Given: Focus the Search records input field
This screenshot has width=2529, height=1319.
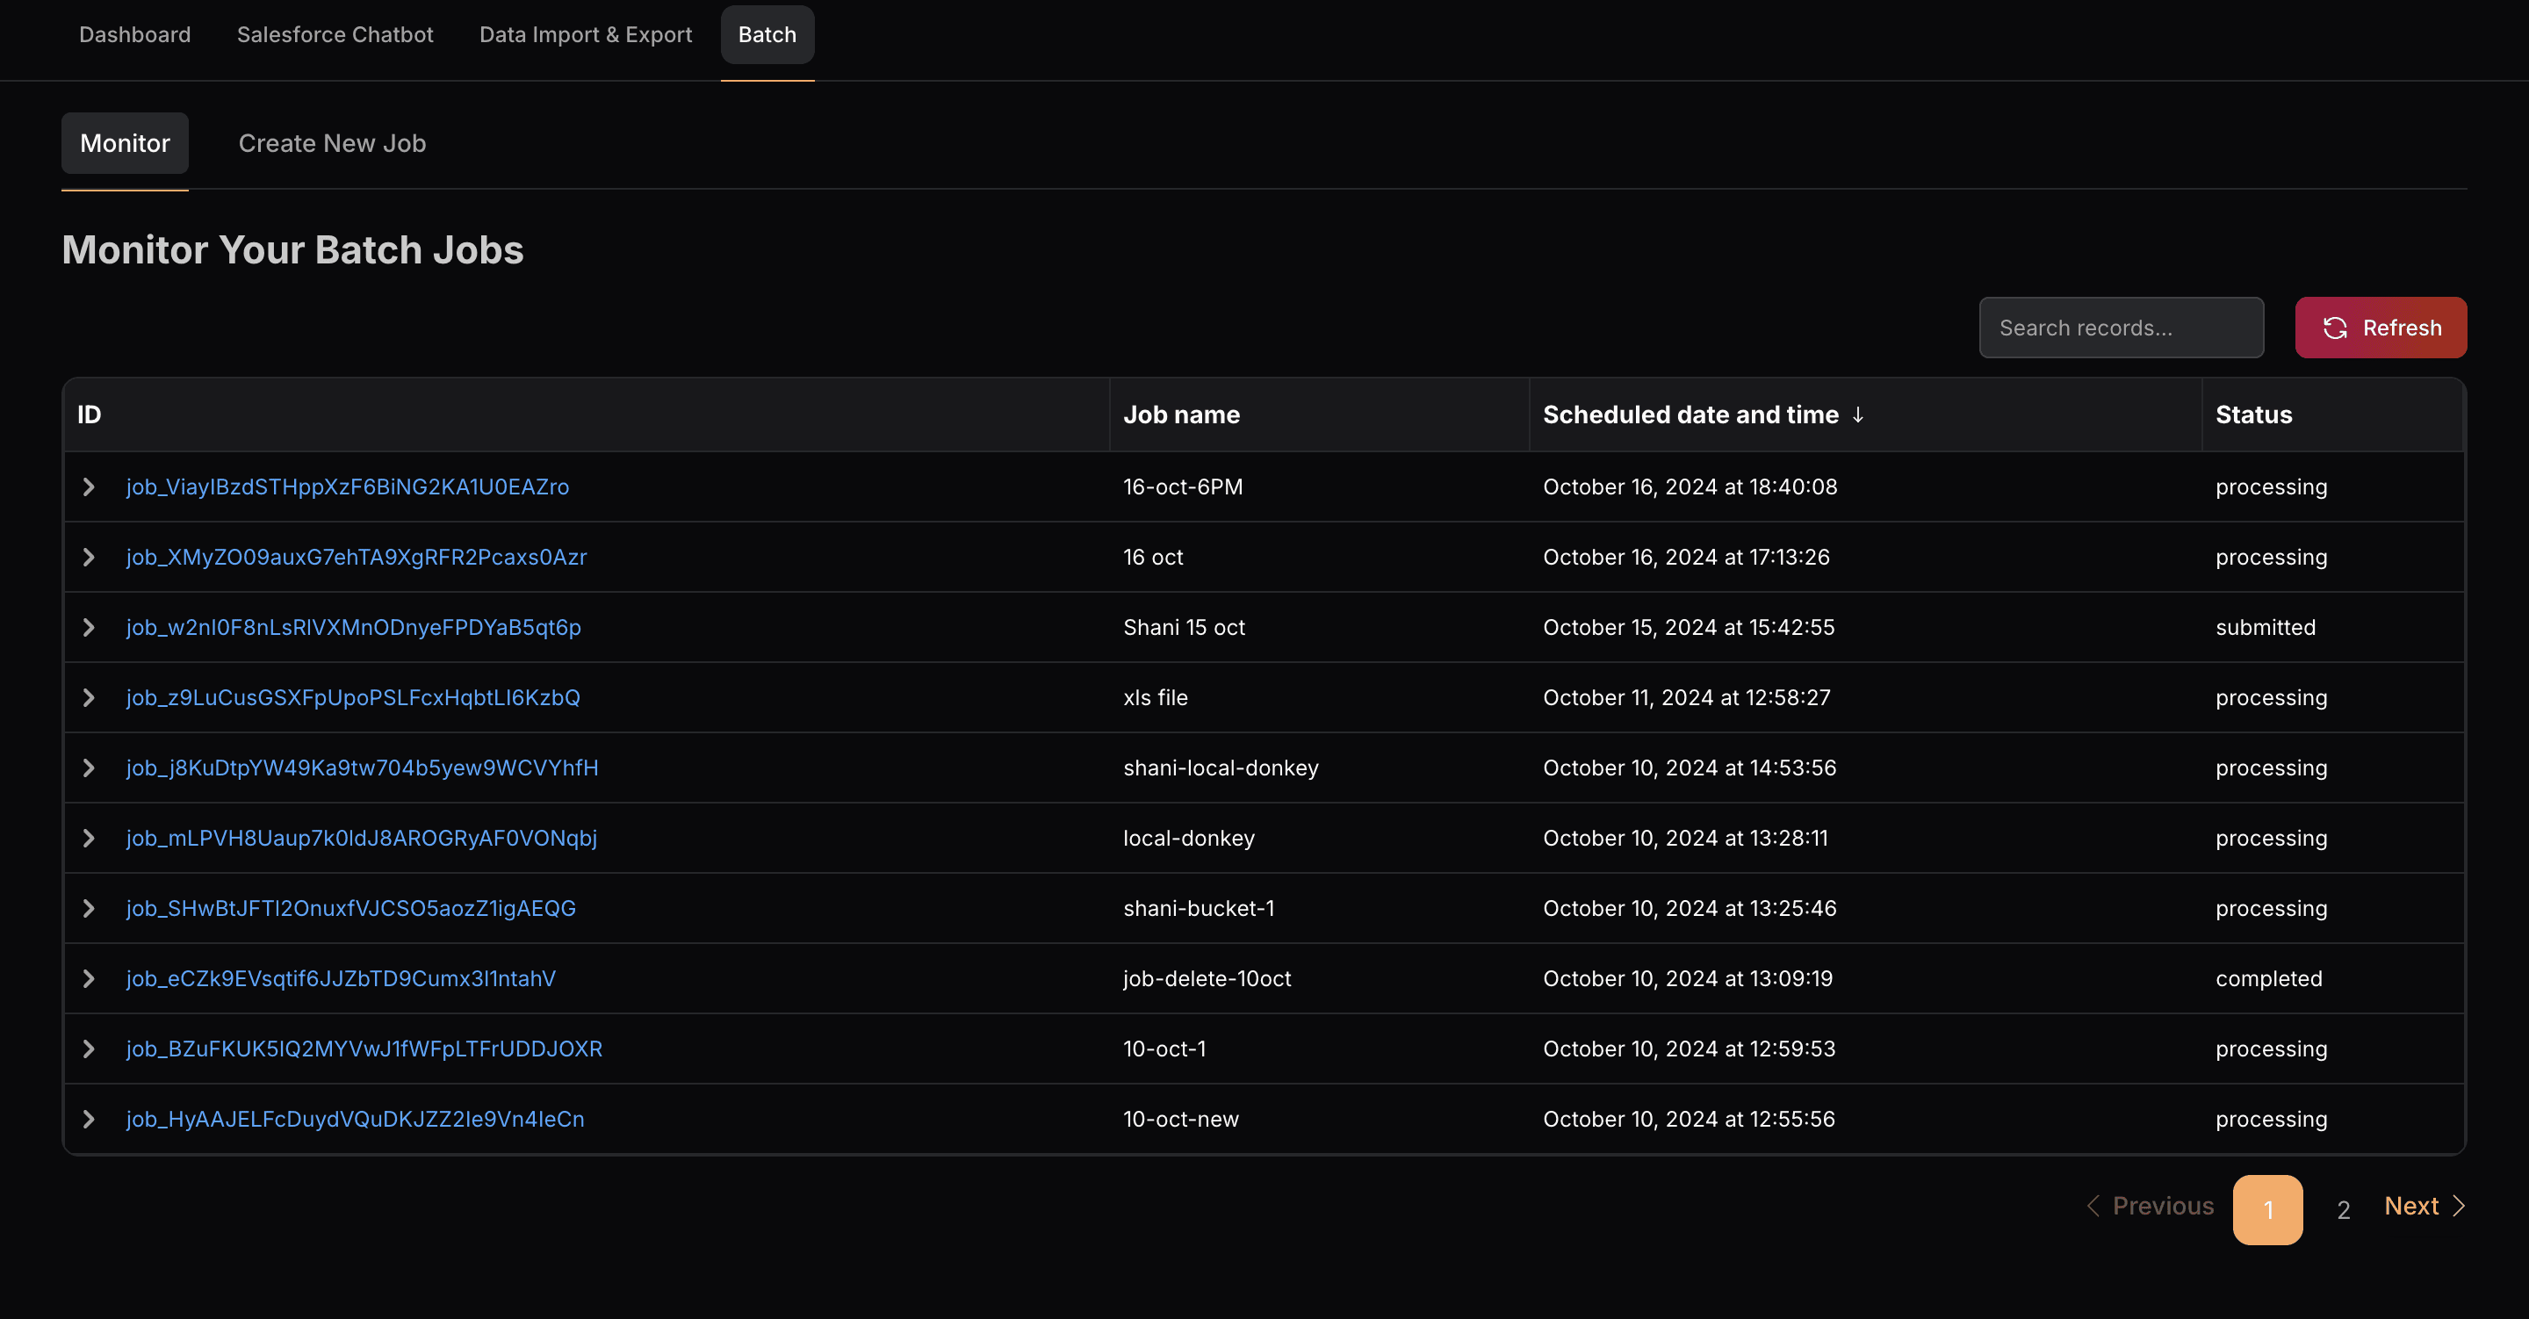Looking at the screenshot, I should coord(2121,328).
